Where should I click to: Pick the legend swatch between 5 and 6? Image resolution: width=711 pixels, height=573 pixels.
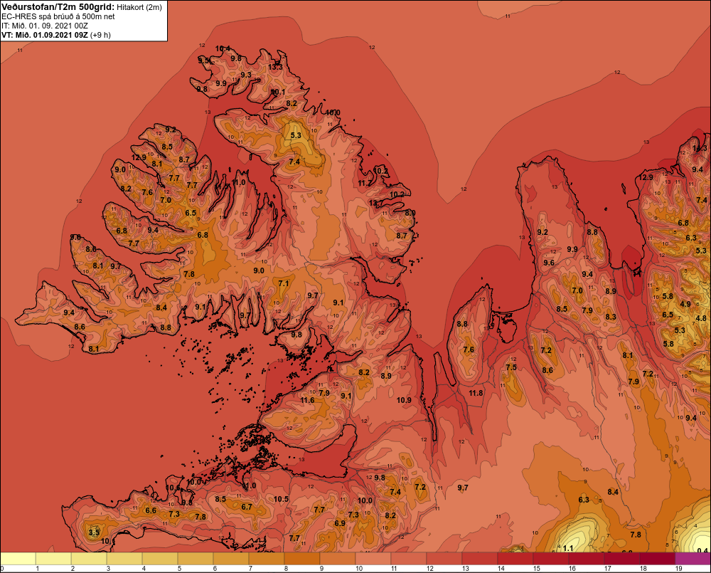[x=196, y=559]
